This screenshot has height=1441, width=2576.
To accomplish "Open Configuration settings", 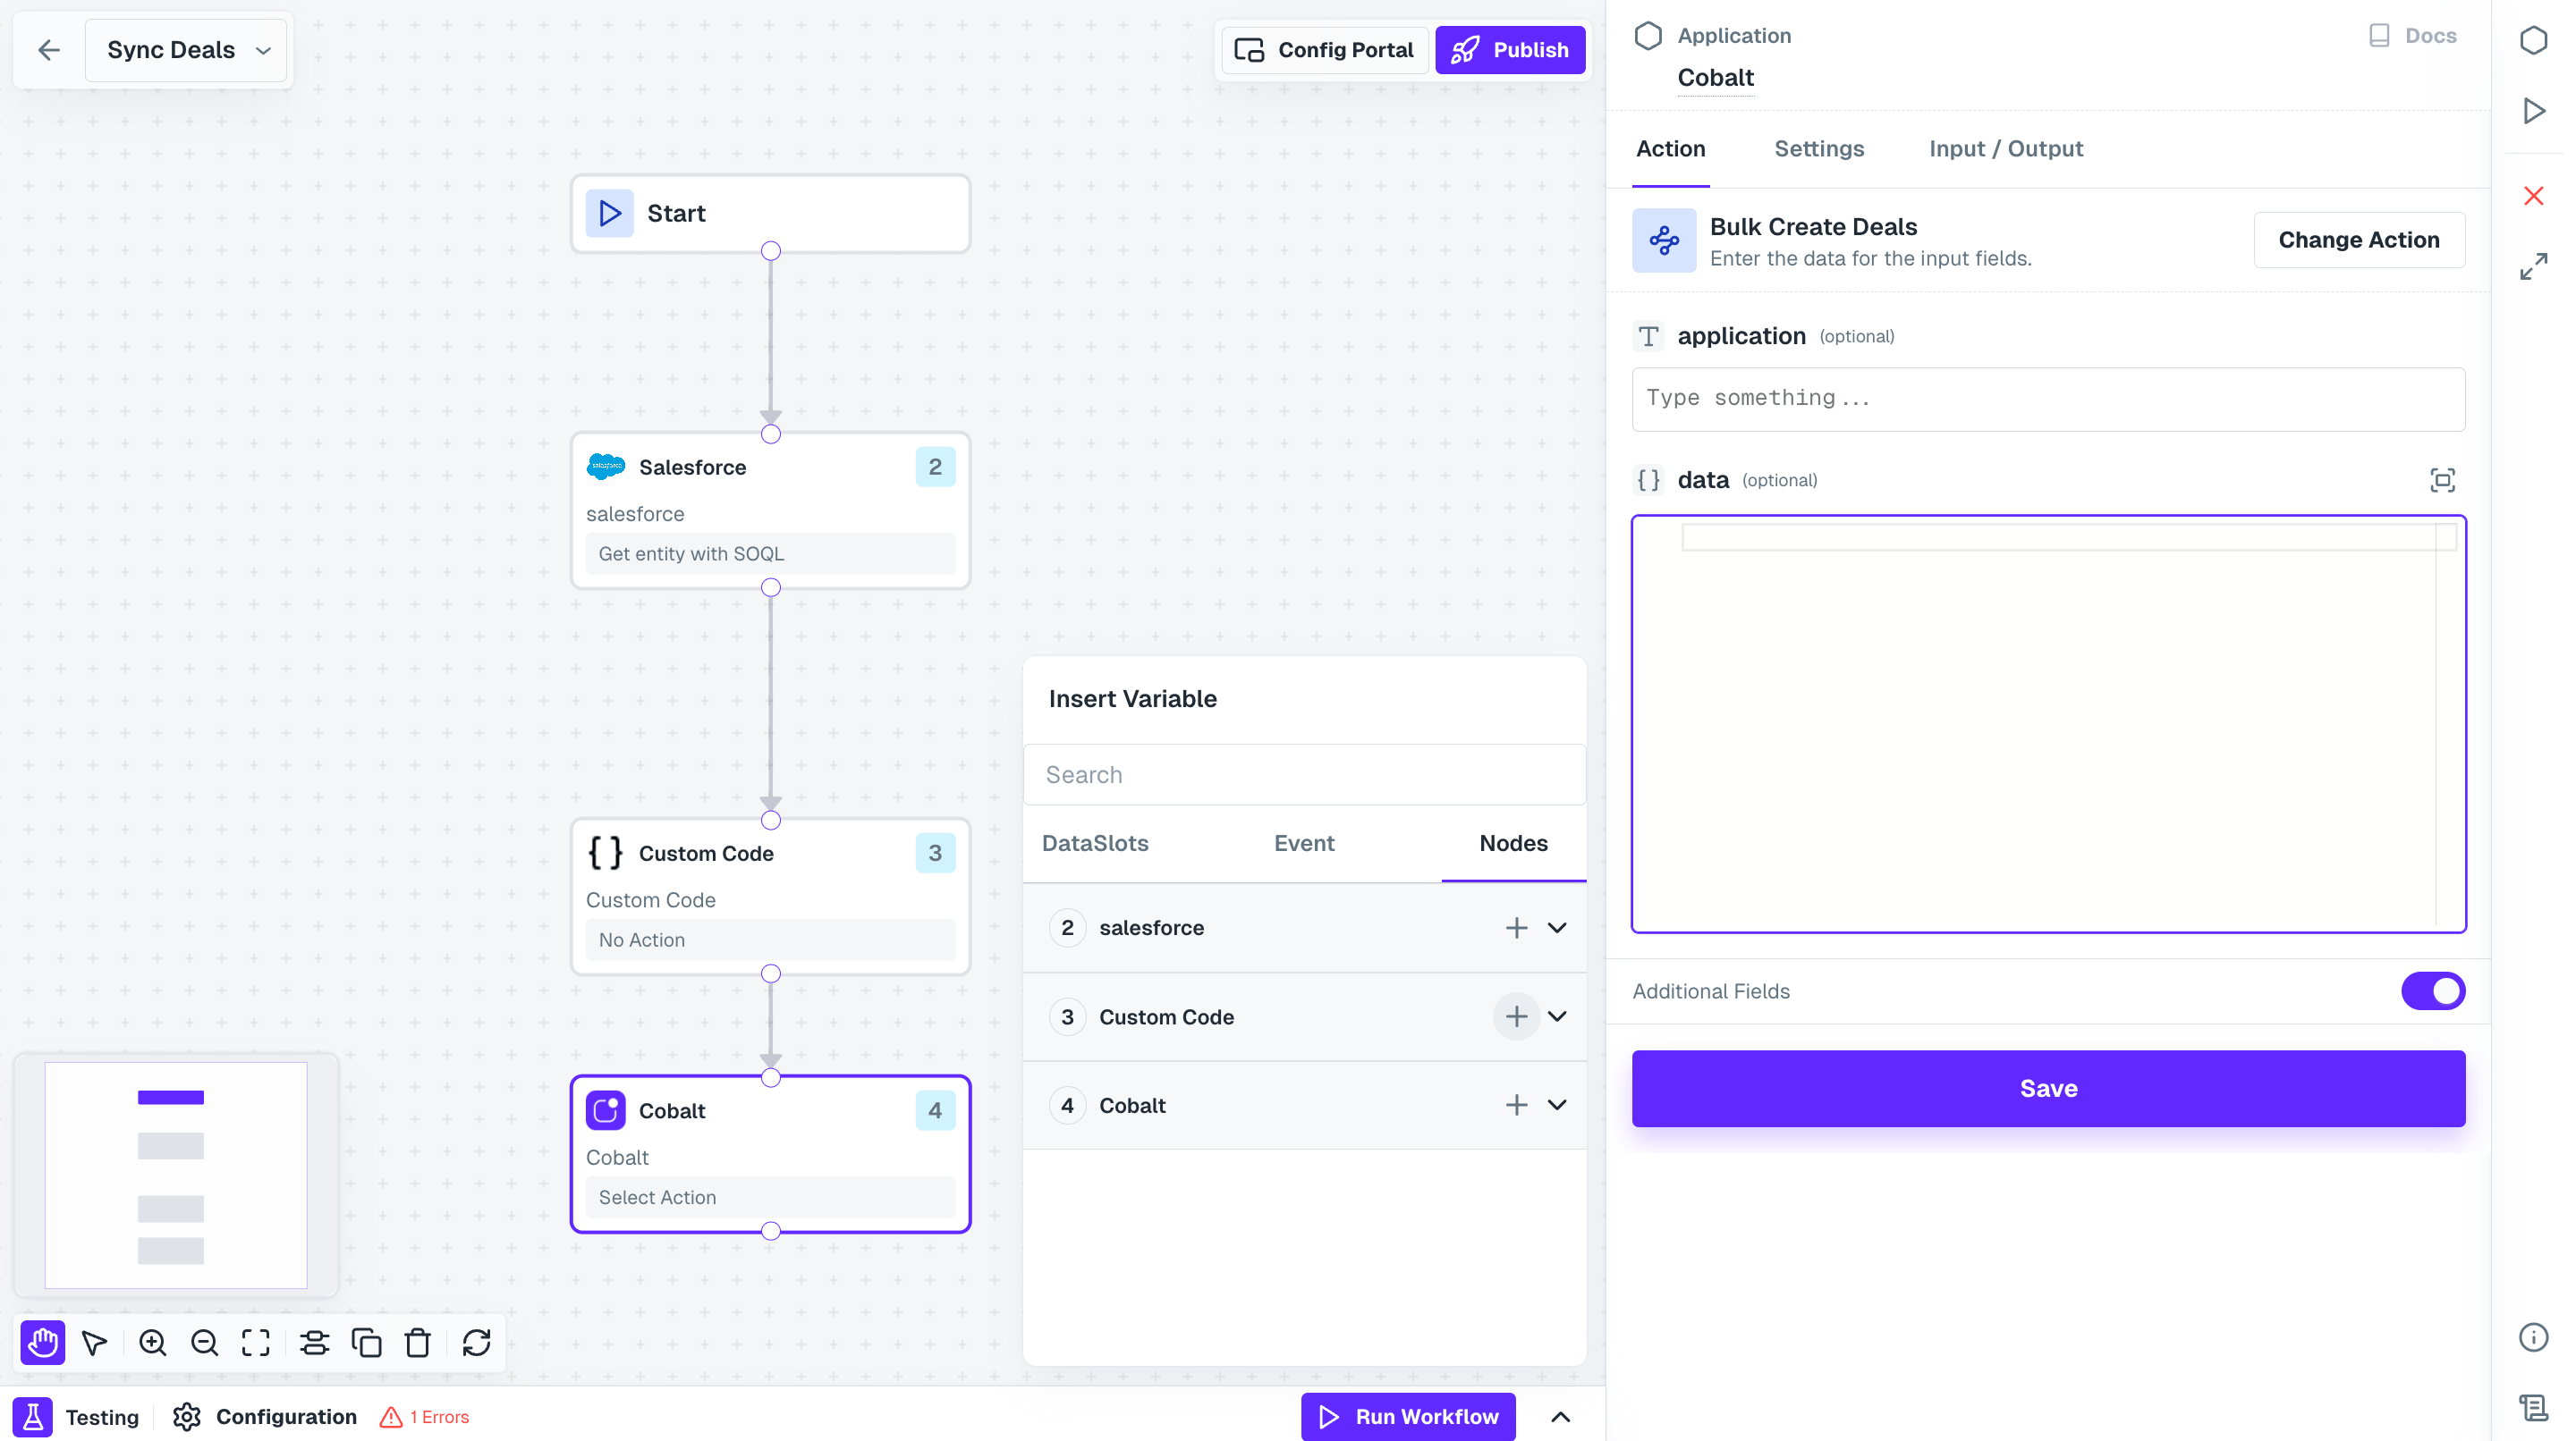I will (264, 1416).
